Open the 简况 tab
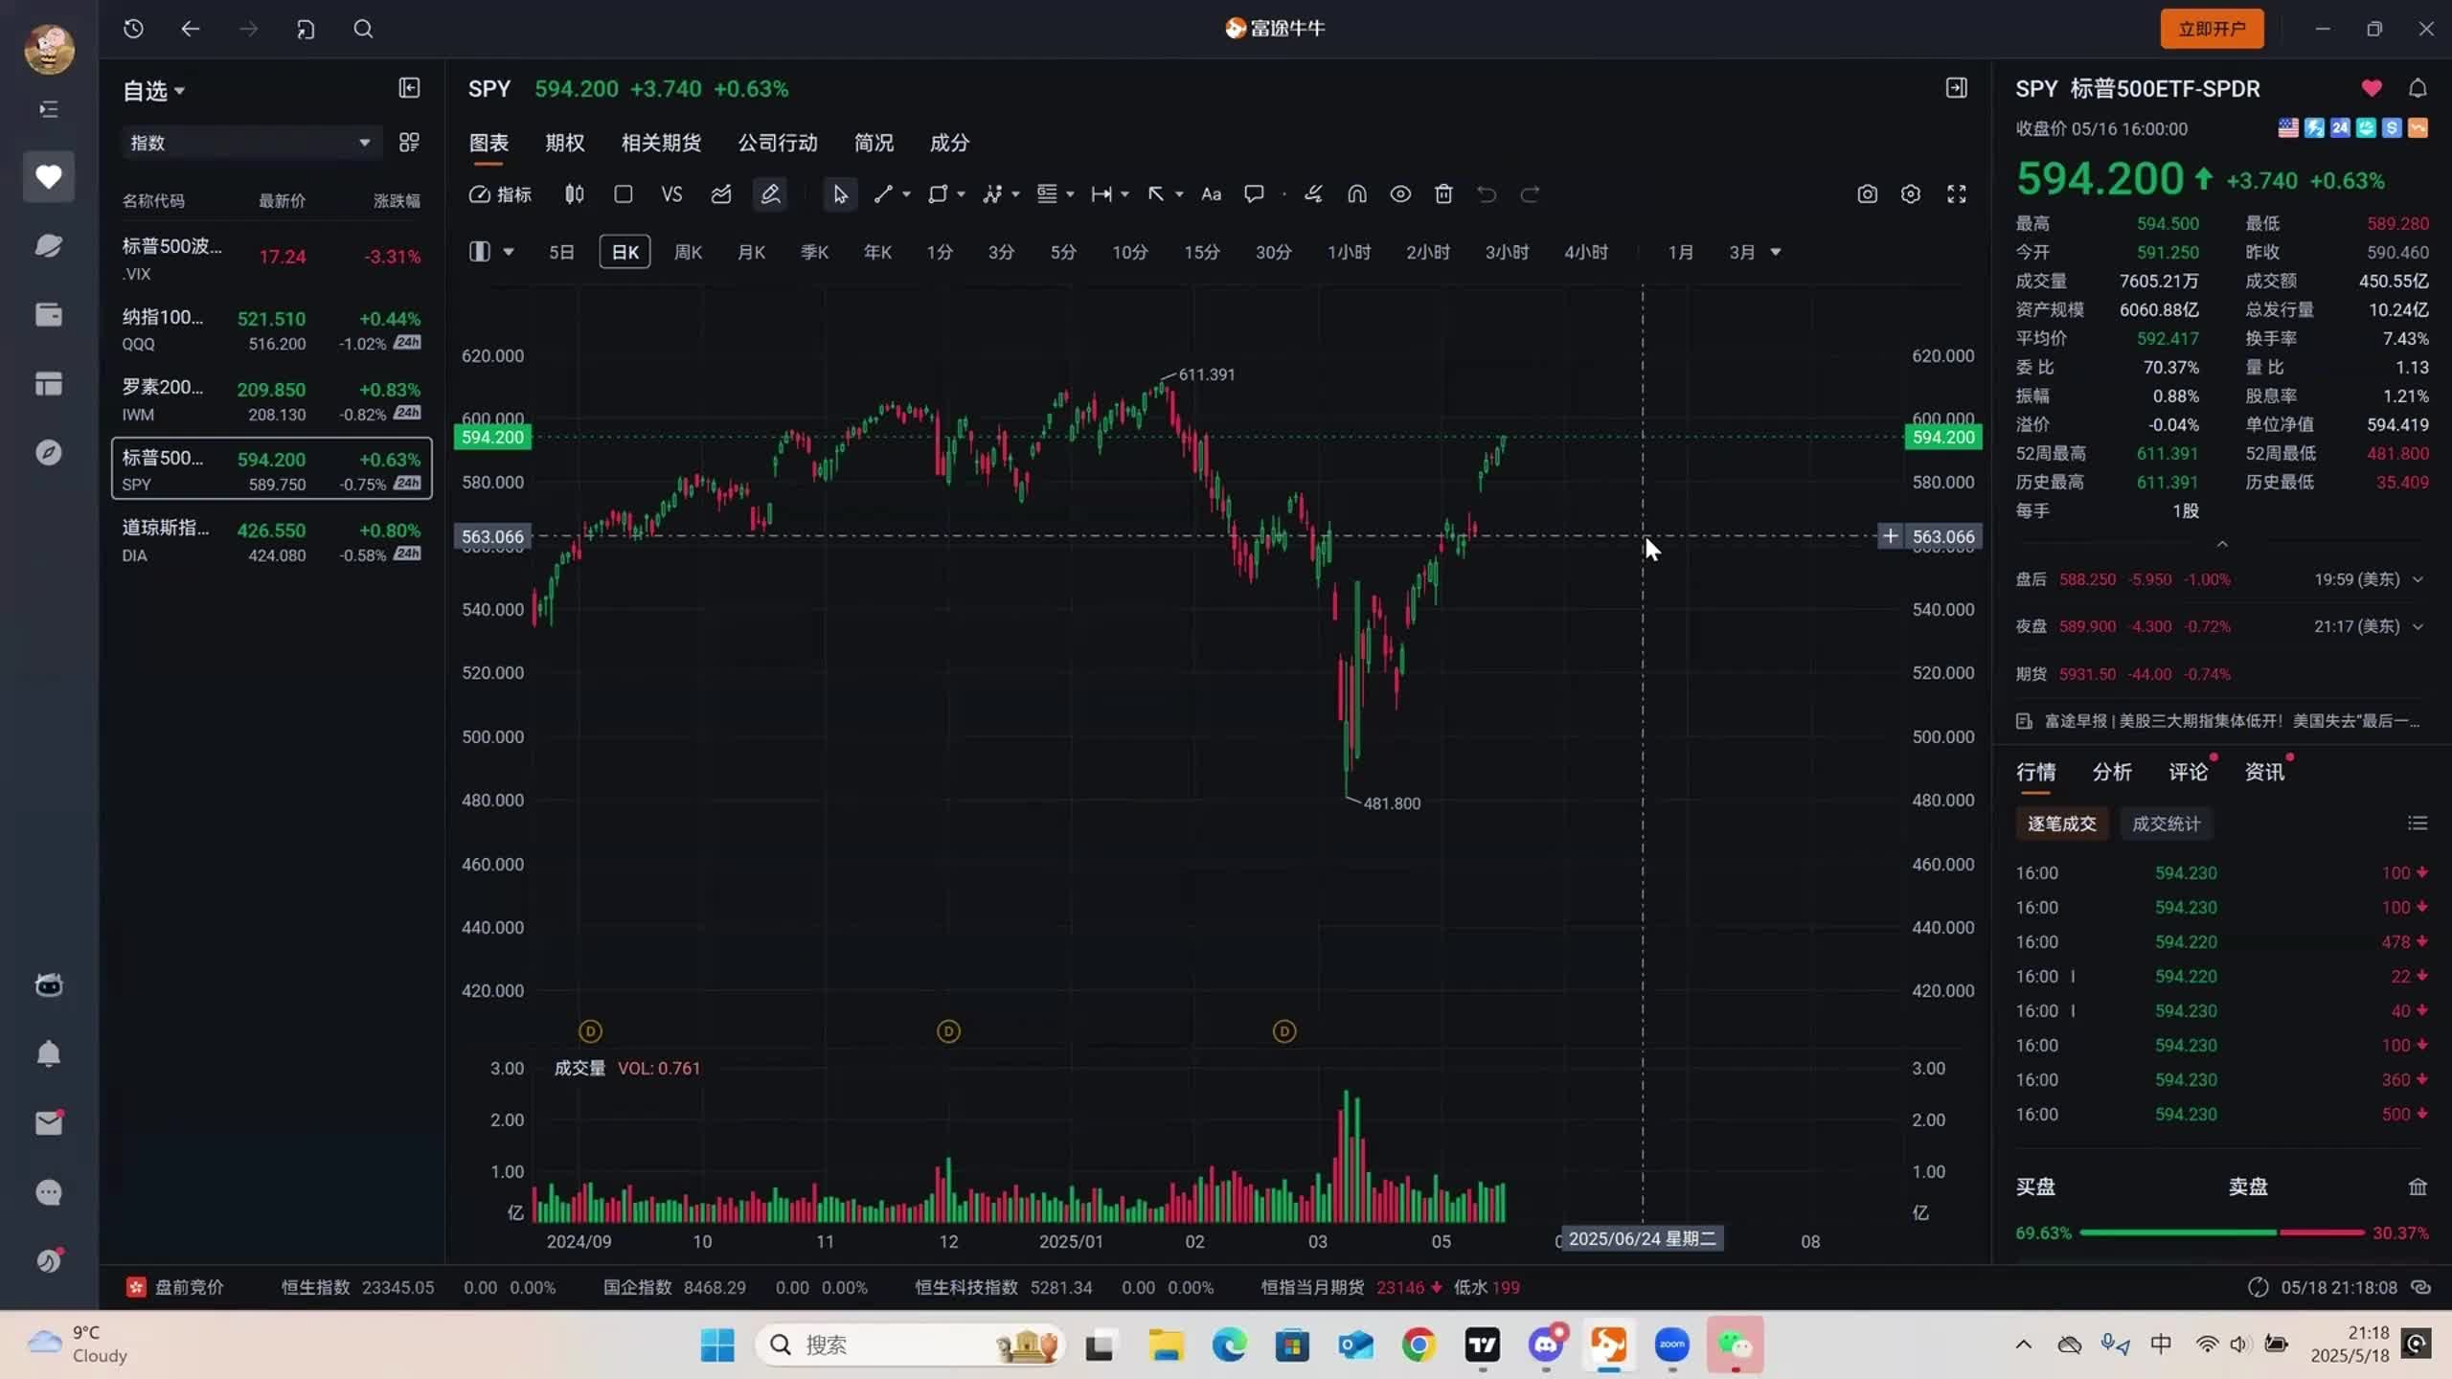This screenshot has height=1379, width=2452. point(874,143)
